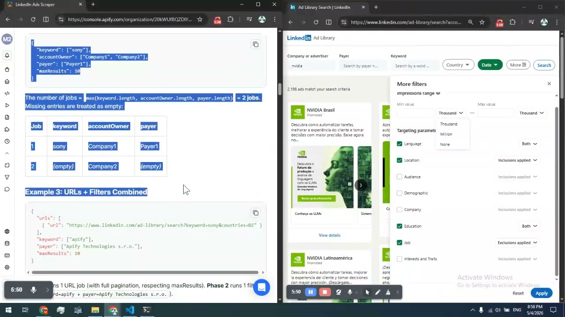Uncheck the Location targeting checkbox
The height and width of the screenshot is (317, 565).
[x=399, y=160]
